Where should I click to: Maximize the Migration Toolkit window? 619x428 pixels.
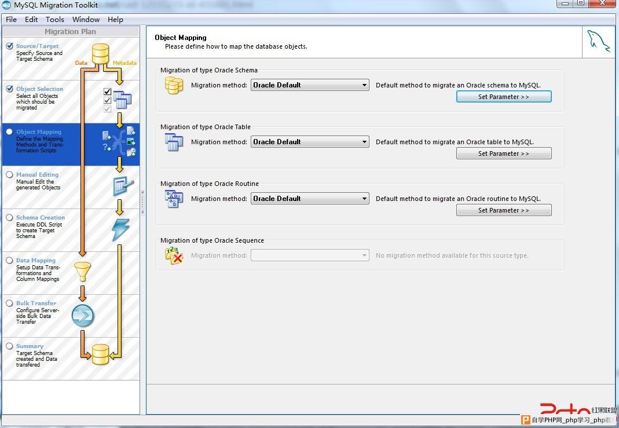581,3
